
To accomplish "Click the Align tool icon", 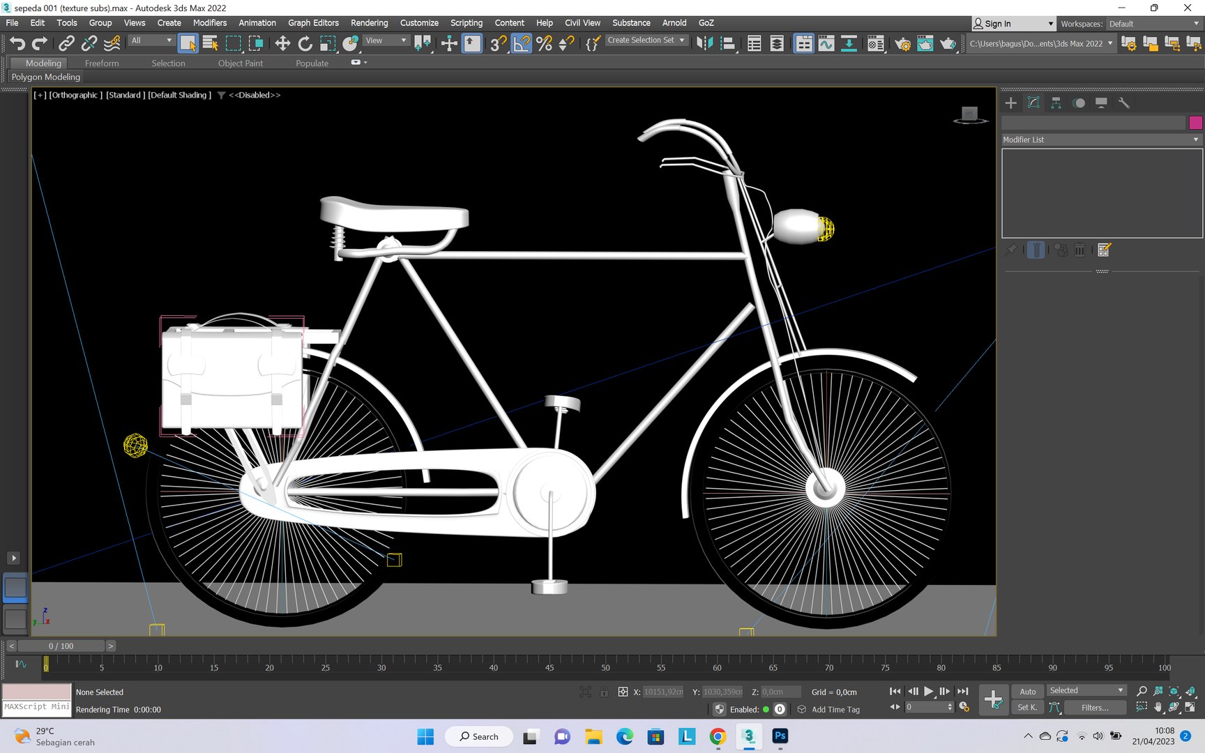I will 728,43.
